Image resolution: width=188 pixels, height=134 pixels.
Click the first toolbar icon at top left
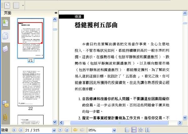[7, 5]
